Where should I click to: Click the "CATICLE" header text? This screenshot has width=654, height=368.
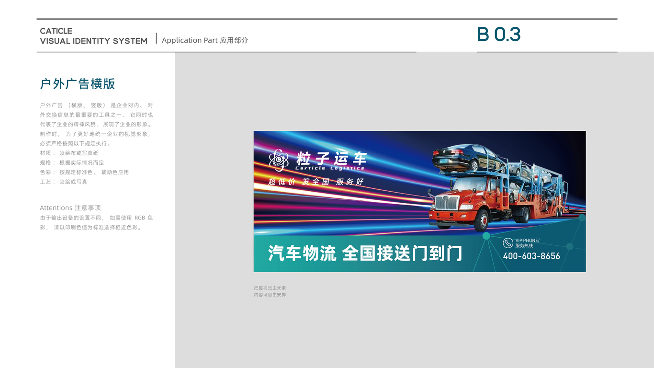[56, 31]
